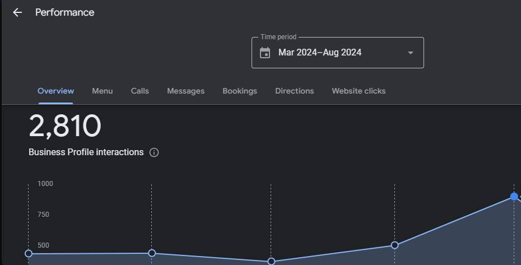Open the Website clicks tab

click(x=359, y=91)
